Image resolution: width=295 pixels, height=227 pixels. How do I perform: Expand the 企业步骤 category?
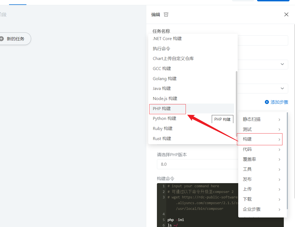[261, 209]
